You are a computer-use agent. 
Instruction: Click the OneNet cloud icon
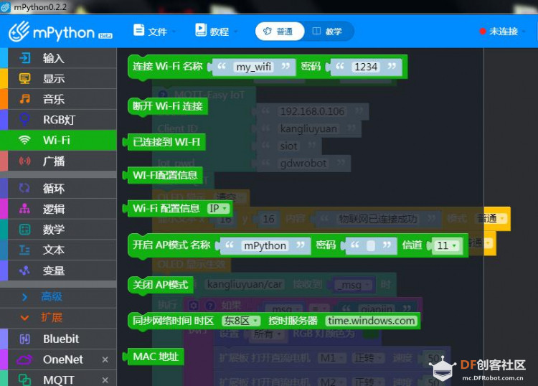[24, 359]
